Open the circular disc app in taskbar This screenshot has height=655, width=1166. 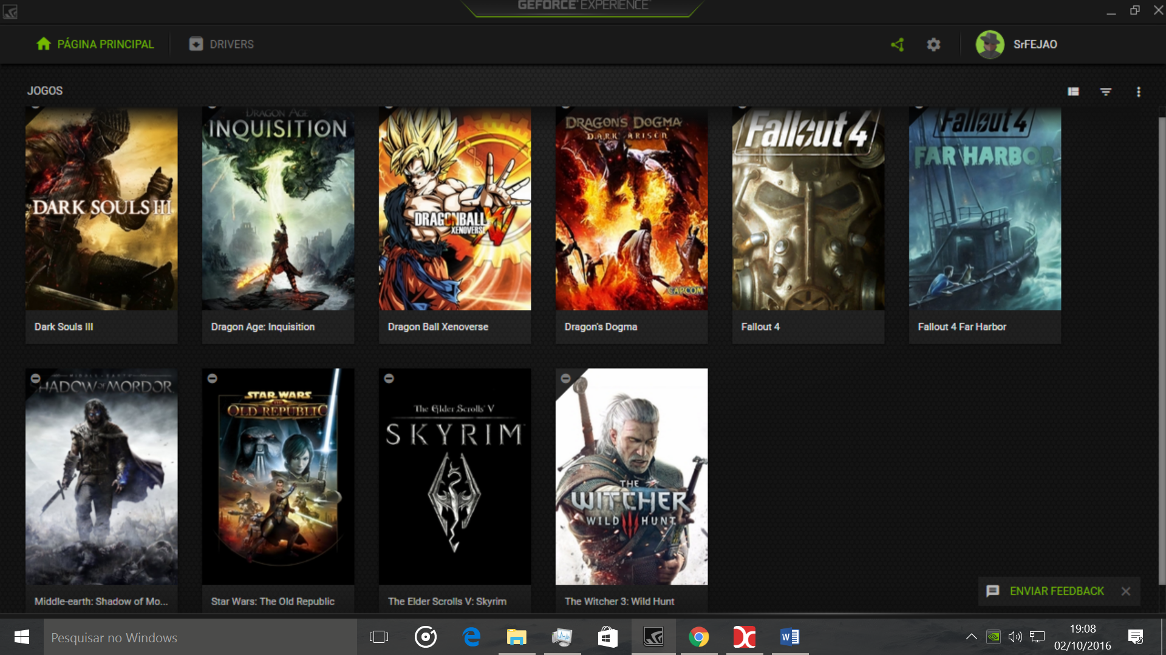pyautogui.click(x=426, y=637)
